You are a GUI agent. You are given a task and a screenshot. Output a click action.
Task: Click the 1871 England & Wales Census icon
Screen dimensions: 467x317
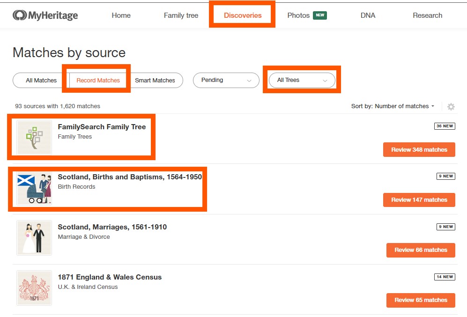coord(34,288)
